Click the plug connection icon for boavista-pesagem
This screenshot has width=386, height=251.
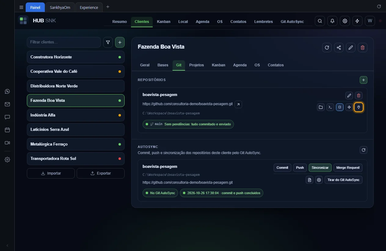pyautogui.click(x=359, y=107)
